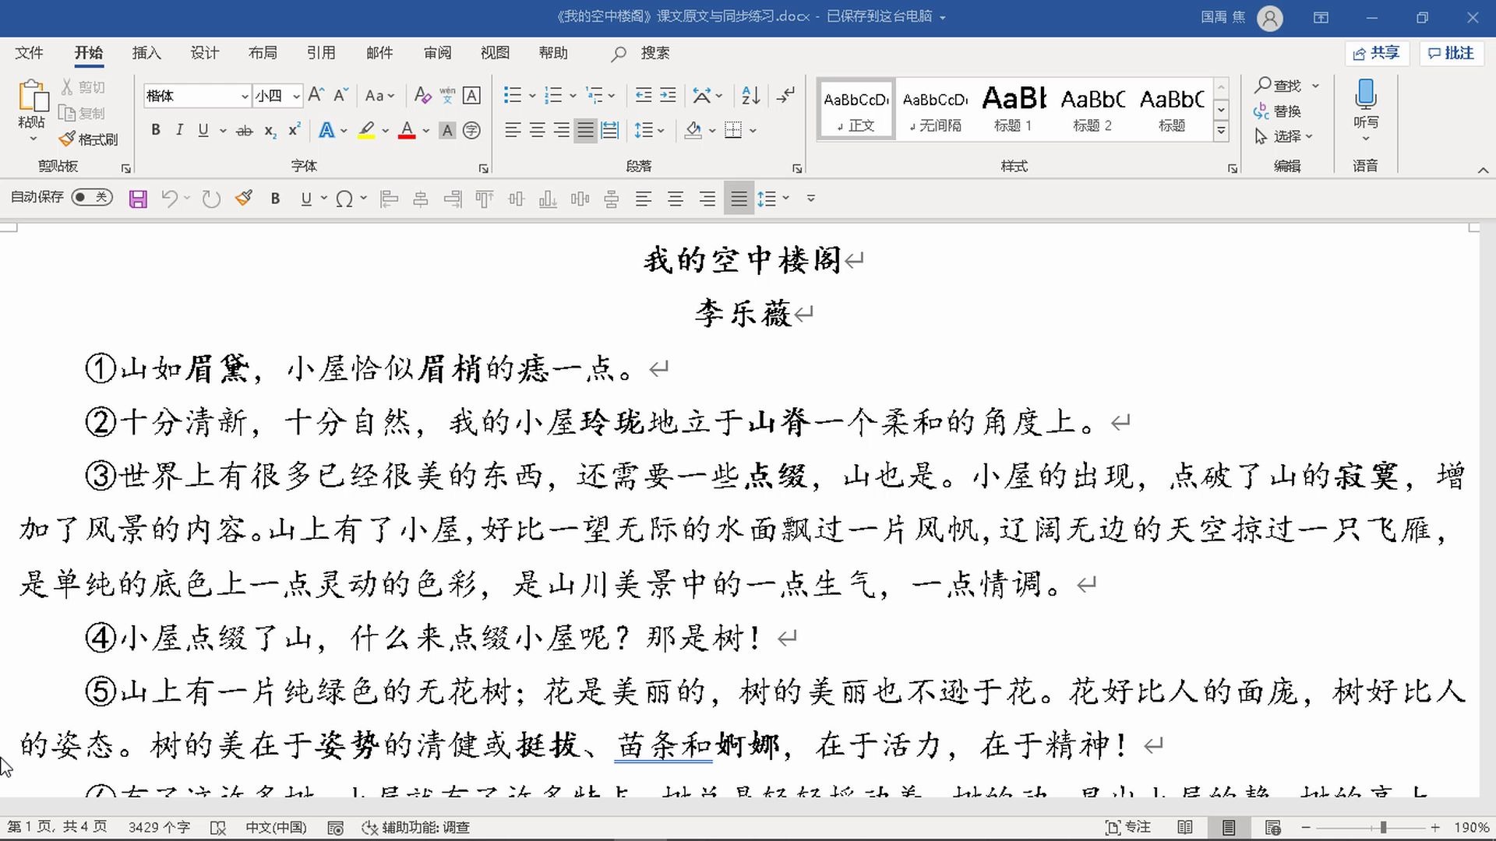
Task: Toggle justified alignment in the ribbon
Action: coord(585,130)
